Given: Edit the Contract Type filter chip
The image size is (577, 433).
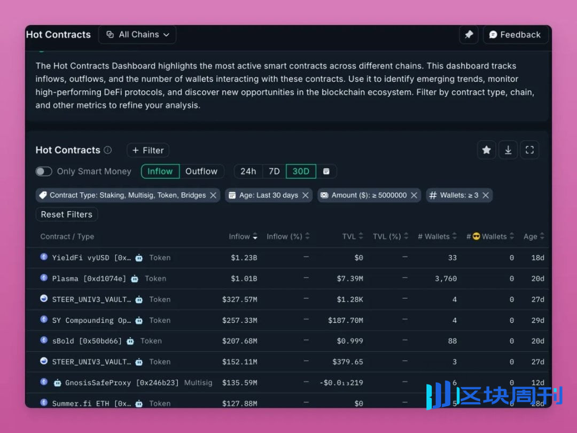Looking at the screenshot, I should [128, 195].
